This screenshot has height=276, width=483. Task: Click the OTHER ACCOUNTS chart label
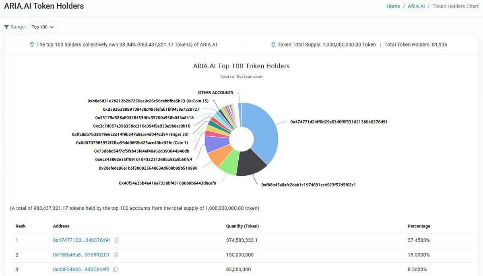[x=215, y=93]
